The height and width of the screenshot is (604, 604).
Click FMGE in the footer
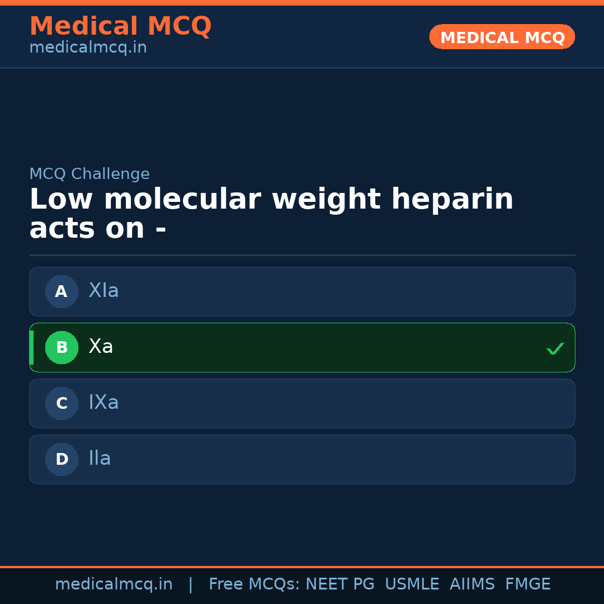[x=528, y=584]
